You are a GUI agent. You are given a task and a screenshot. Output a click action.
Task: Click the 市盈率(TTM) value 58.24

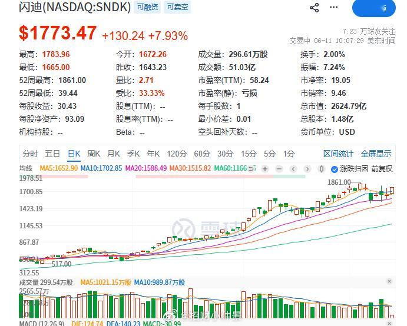pos(259,81)
